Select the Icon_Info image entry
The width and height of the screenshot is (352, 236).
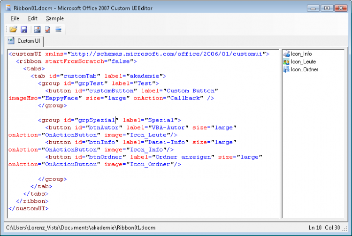(300, 54)
